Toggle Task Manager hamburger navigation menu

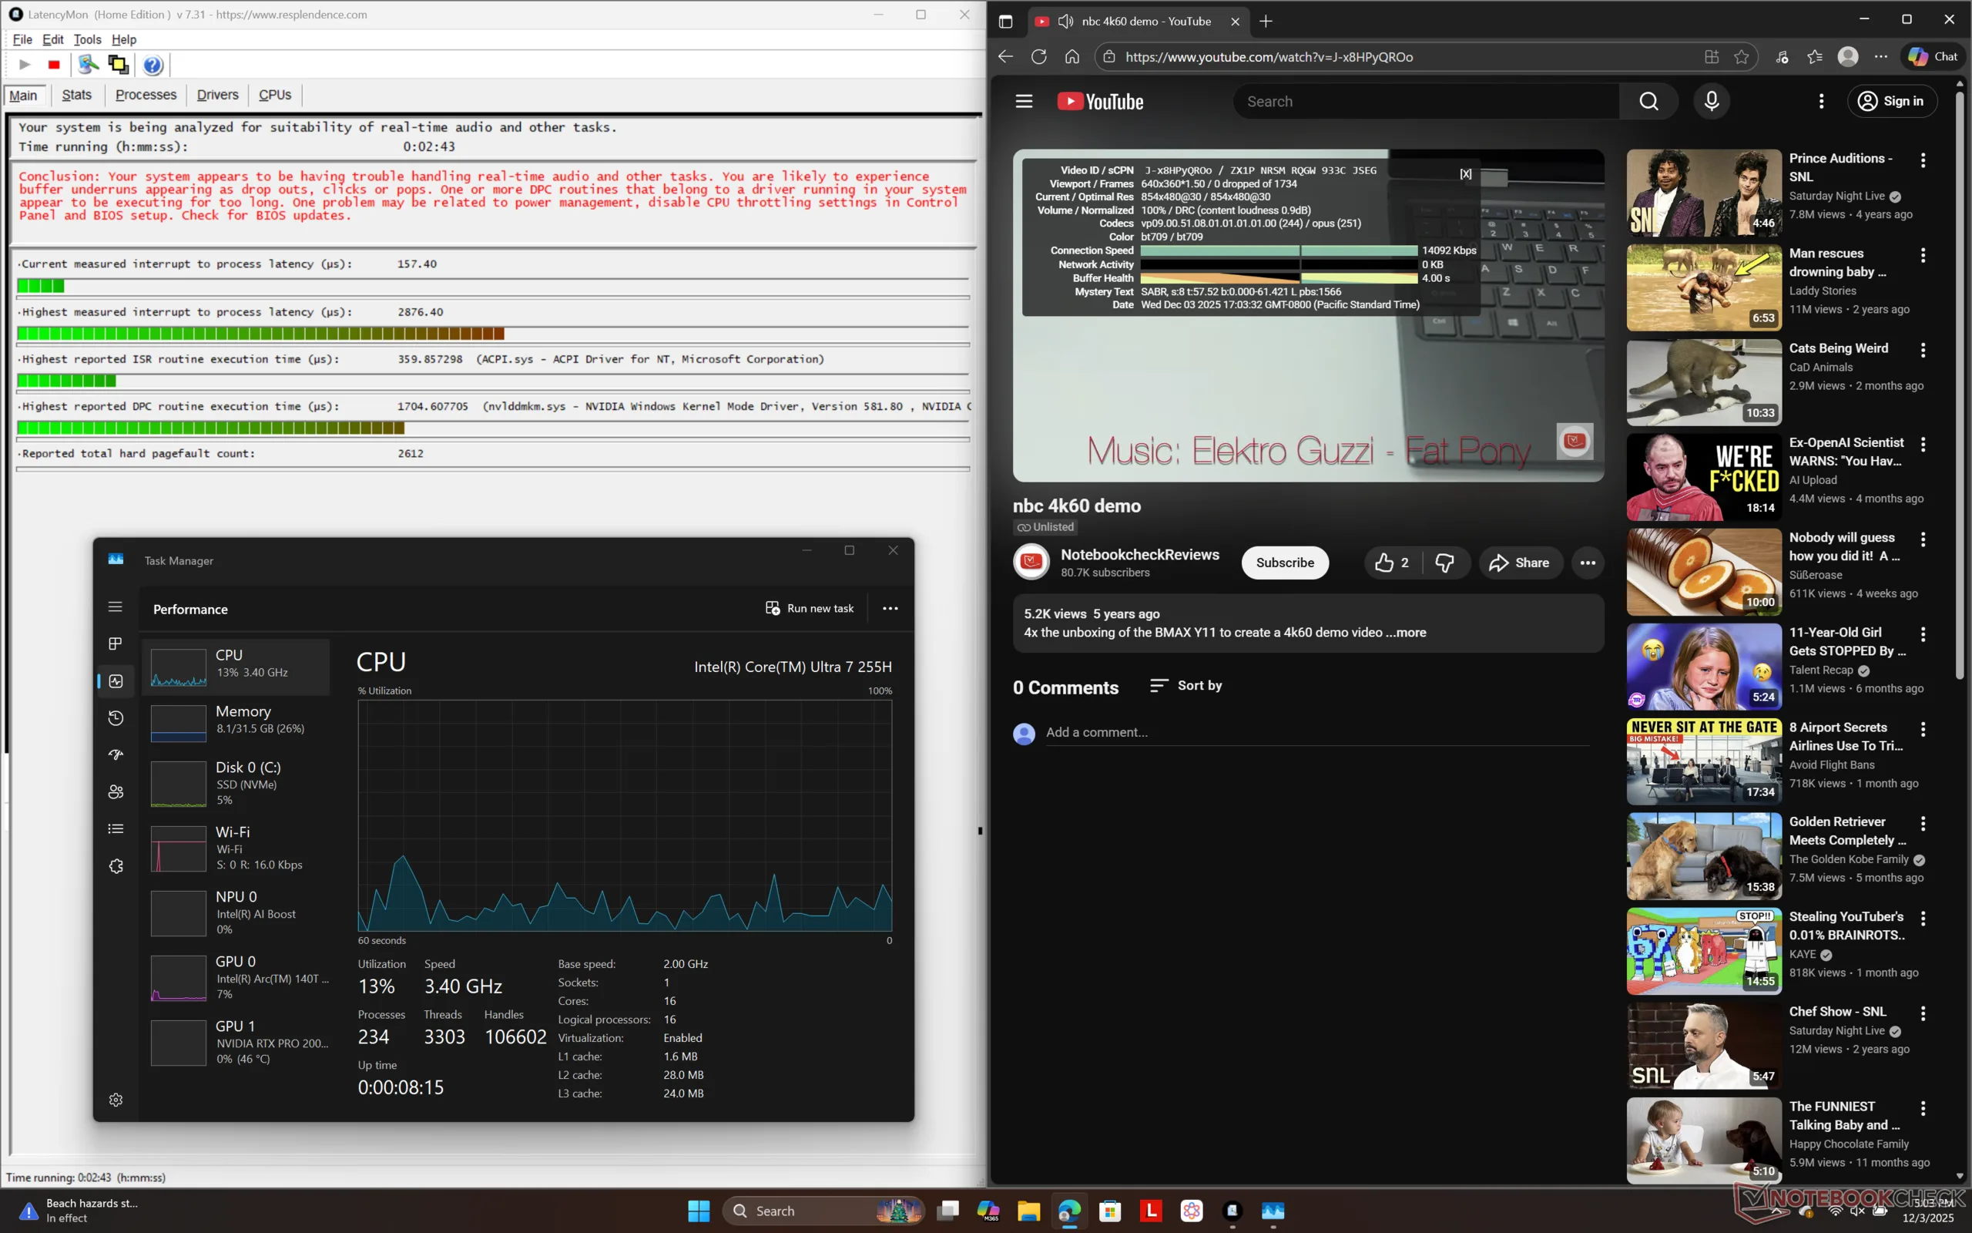tap(116, 606)
